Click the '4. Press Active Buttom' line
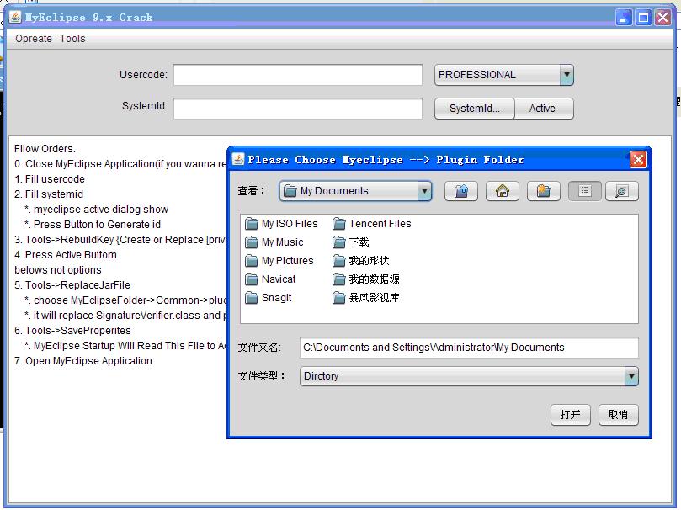681x510 pixels. pos(66,255)
